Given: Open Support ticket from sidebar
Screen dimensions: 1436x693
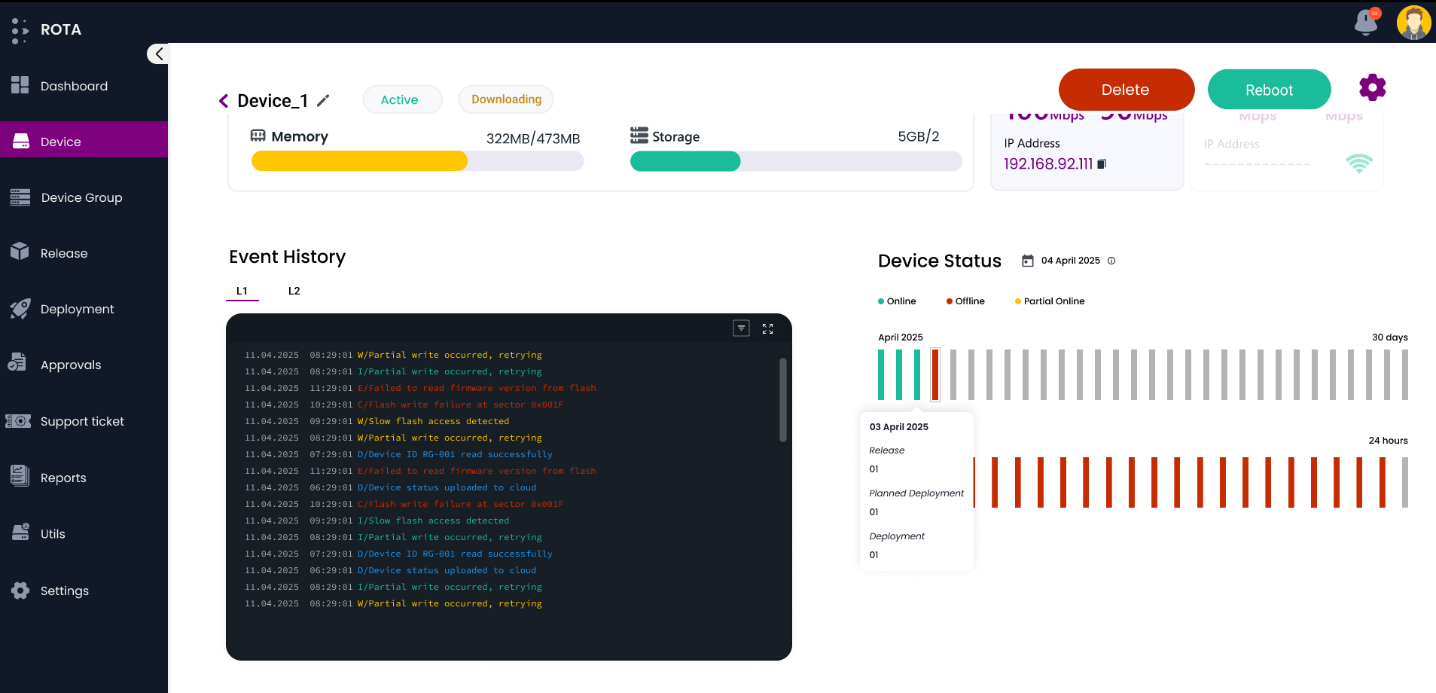Looking at the screenshot, I should [x=82, y=421].
